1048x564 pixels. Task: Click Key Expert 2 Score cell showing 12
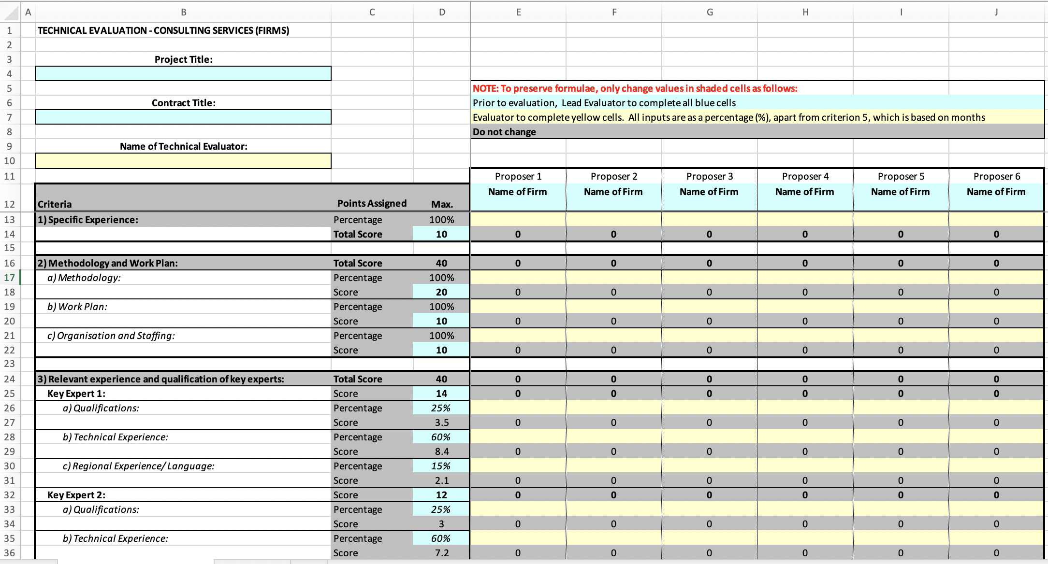coord(441,495)
